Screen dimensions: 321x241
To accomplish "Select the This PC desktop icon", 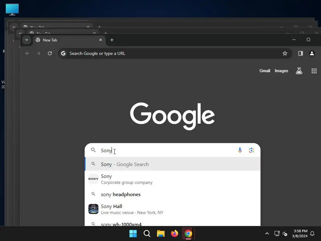I will click(12, 9).
